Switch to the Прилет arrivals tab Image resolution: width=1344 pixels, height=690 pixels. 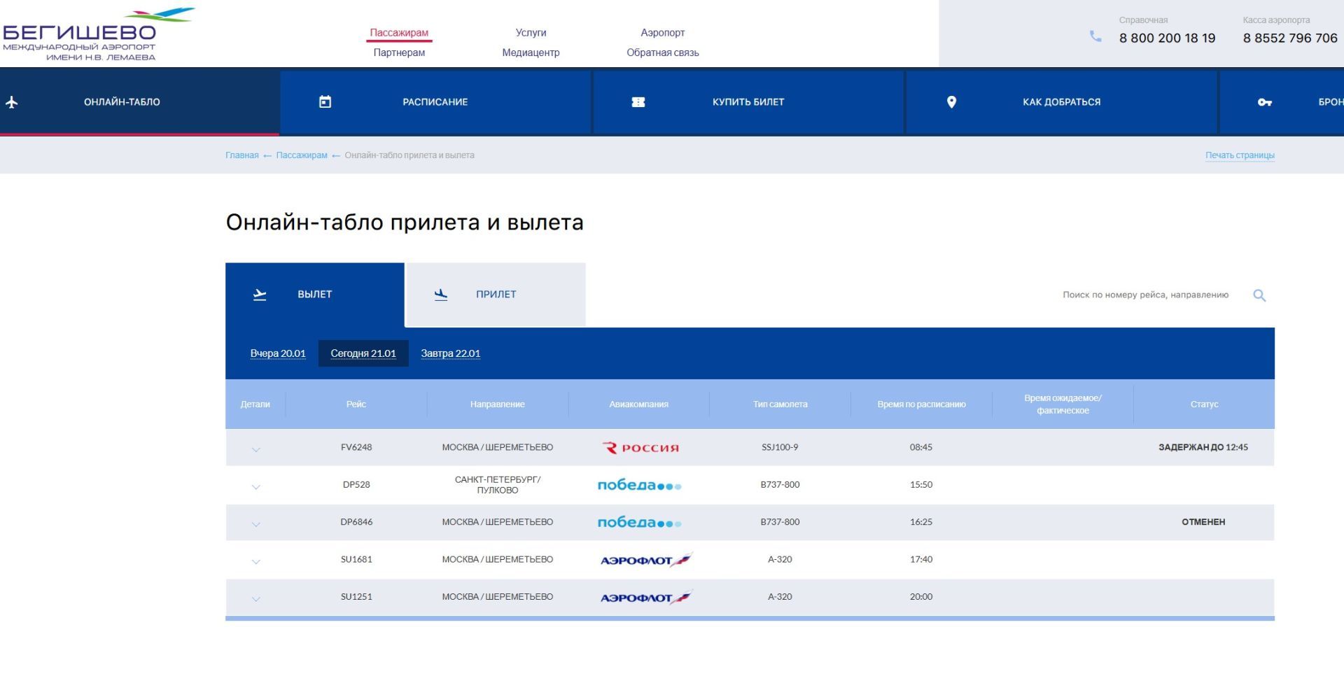coord(496,295)
